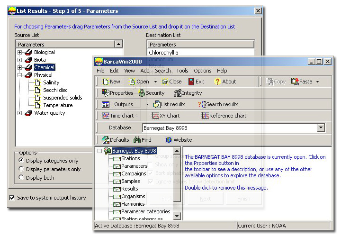Open the Add menu
Image resolution: width=341 pixels, height=237 pixels.
click(x=144, y=71)
